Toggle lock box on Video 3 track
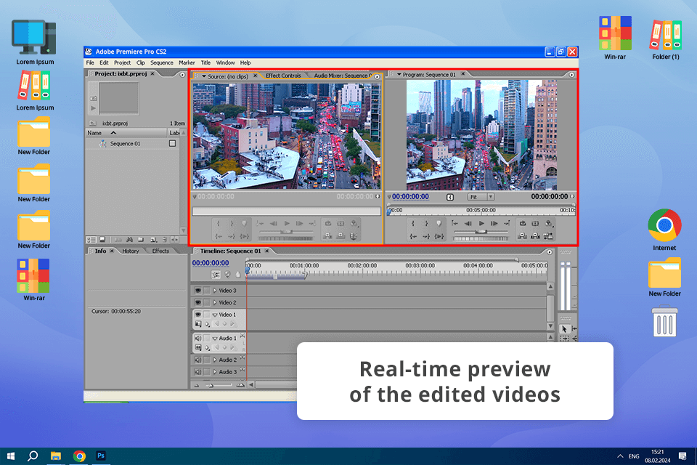Viewport: 697px width, 465px height. point(207,291)
